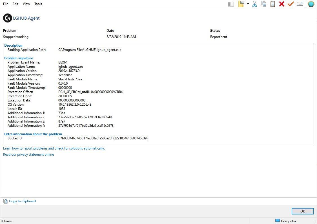Click the Paste clipboard icon
Image resolution: width=317 pixels, height=224 pixels.
[x=273, y=4]
